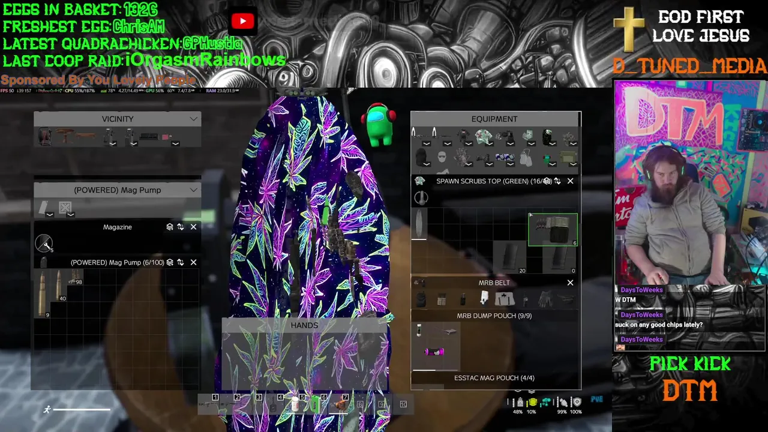The image size is (768, 432).
Task: Click the YouTube logo in stream overlay
Action: pos(242,22)
